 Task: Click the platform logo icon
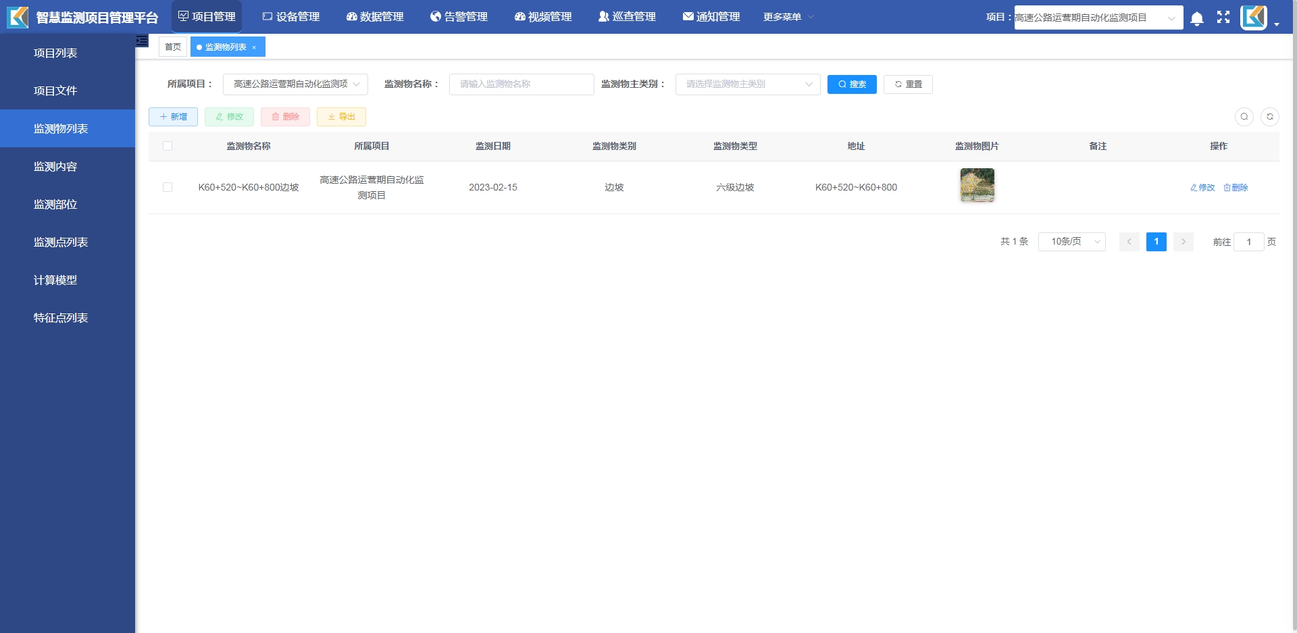pos(18,18)
